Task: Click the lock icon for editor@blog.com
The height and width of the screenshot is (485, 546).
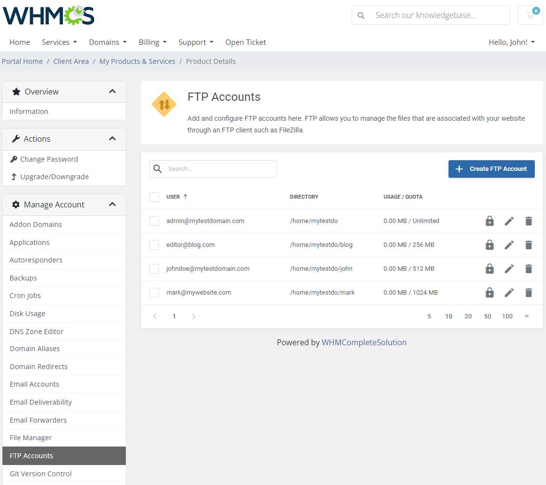Action: pyautogui.click(x=489, y=245)
